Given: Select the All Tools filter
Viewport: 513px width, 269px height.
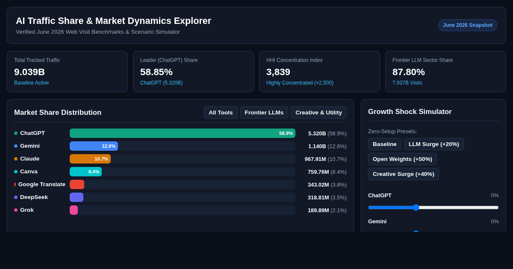Looking at the screenshot, I should pos(221,113).
